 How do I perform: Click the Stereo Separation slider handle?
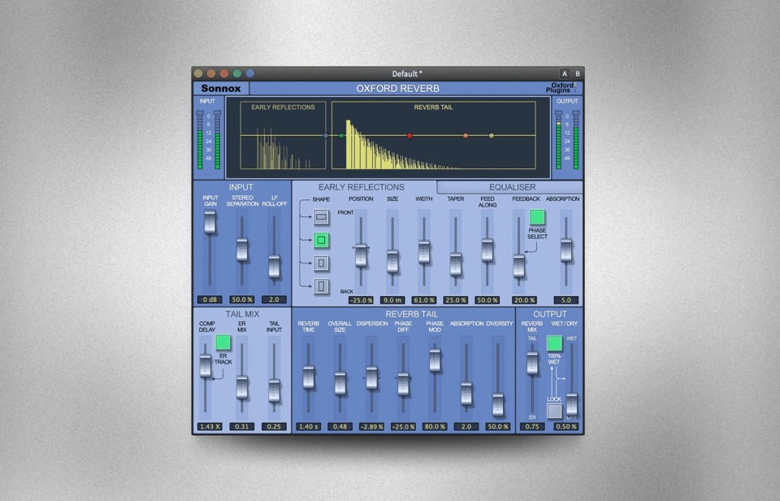pos(242,250)
